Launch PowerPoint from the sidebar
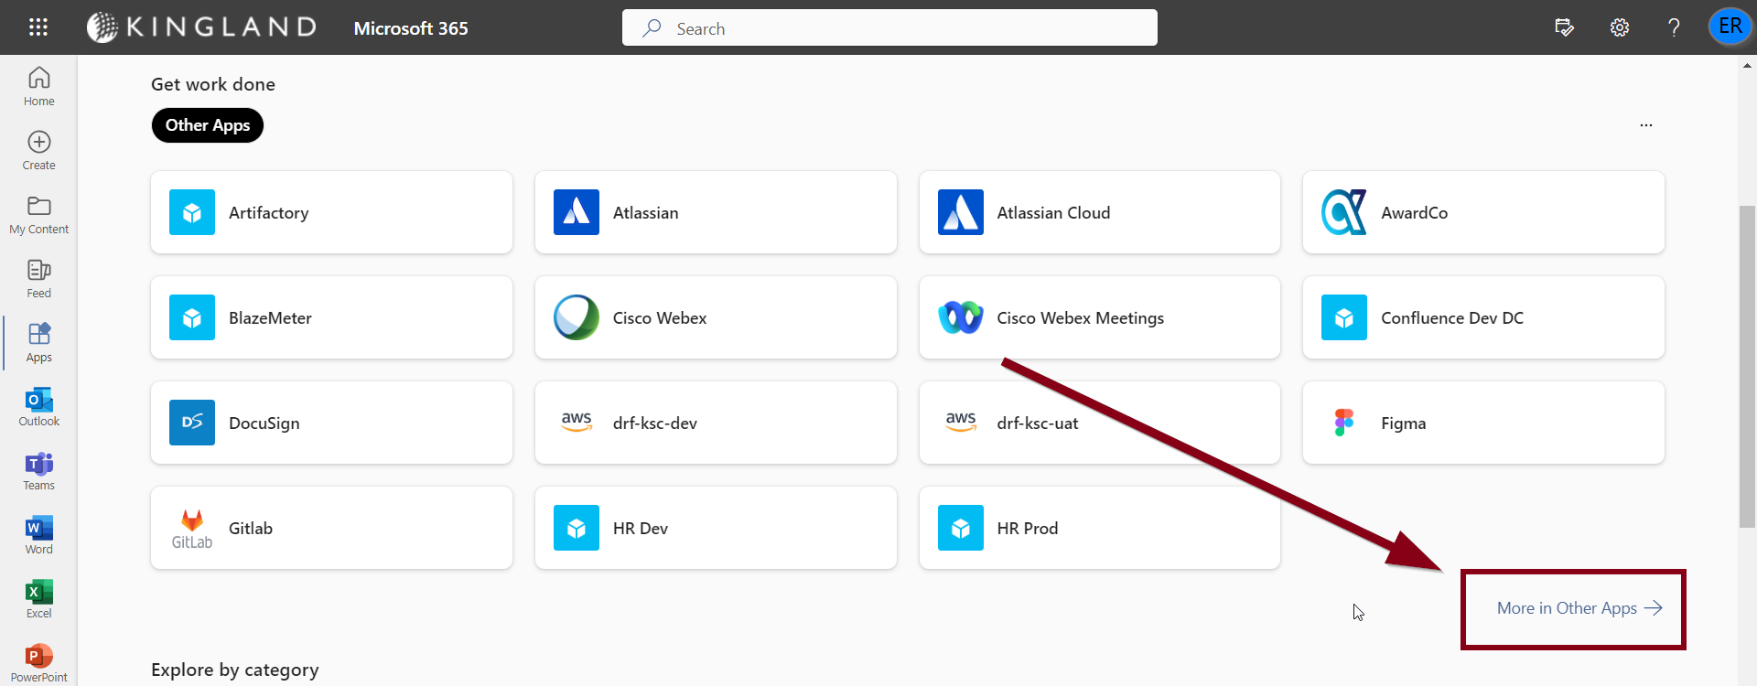This screenshot has height=686, width=1757. click(39, 663)
